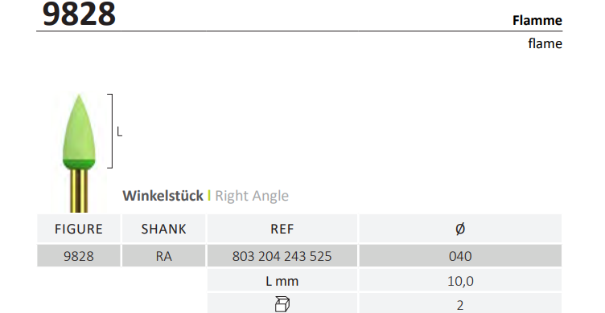Click the Winkelstück label
This screenshot has height=313, width=605.
163,196
